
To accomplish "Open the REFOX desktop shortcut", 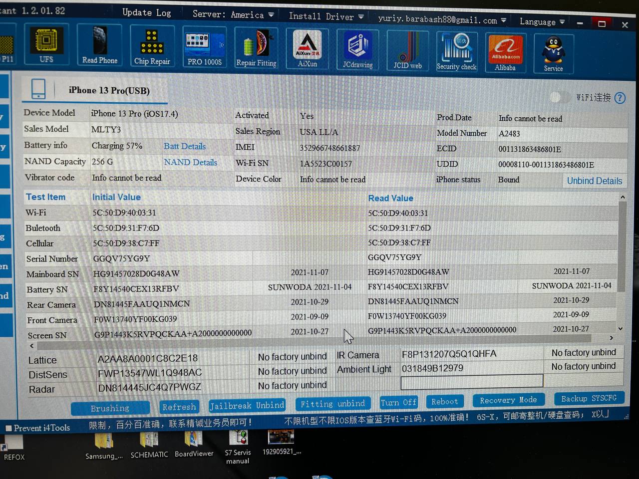I will pyautogui.click(x=13, y=447).
